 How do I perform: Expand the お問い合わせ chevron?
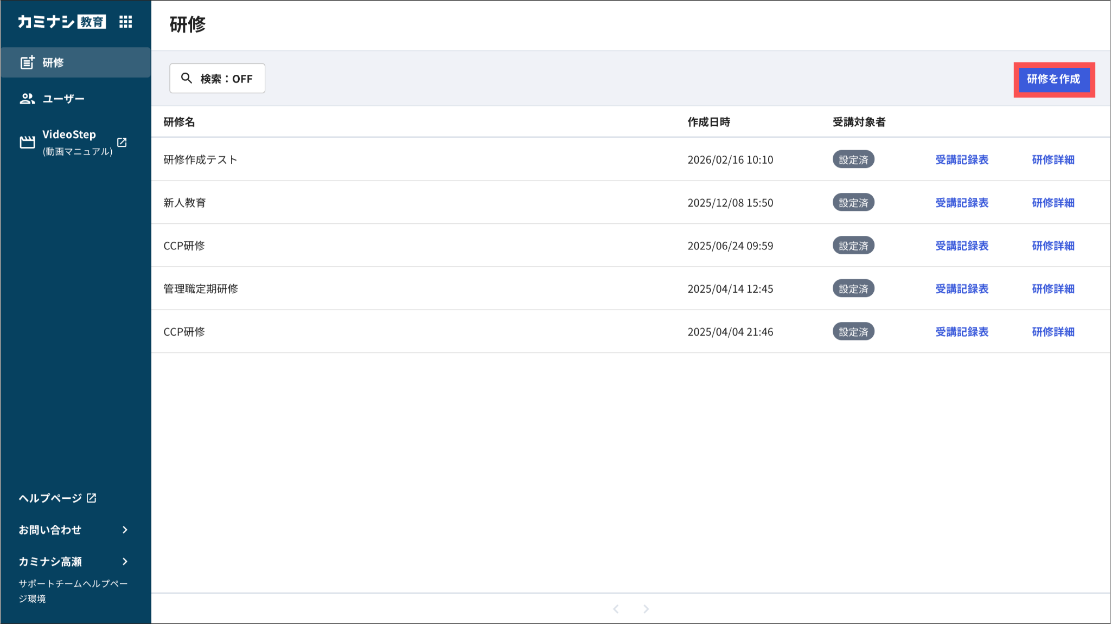(125, 530)
